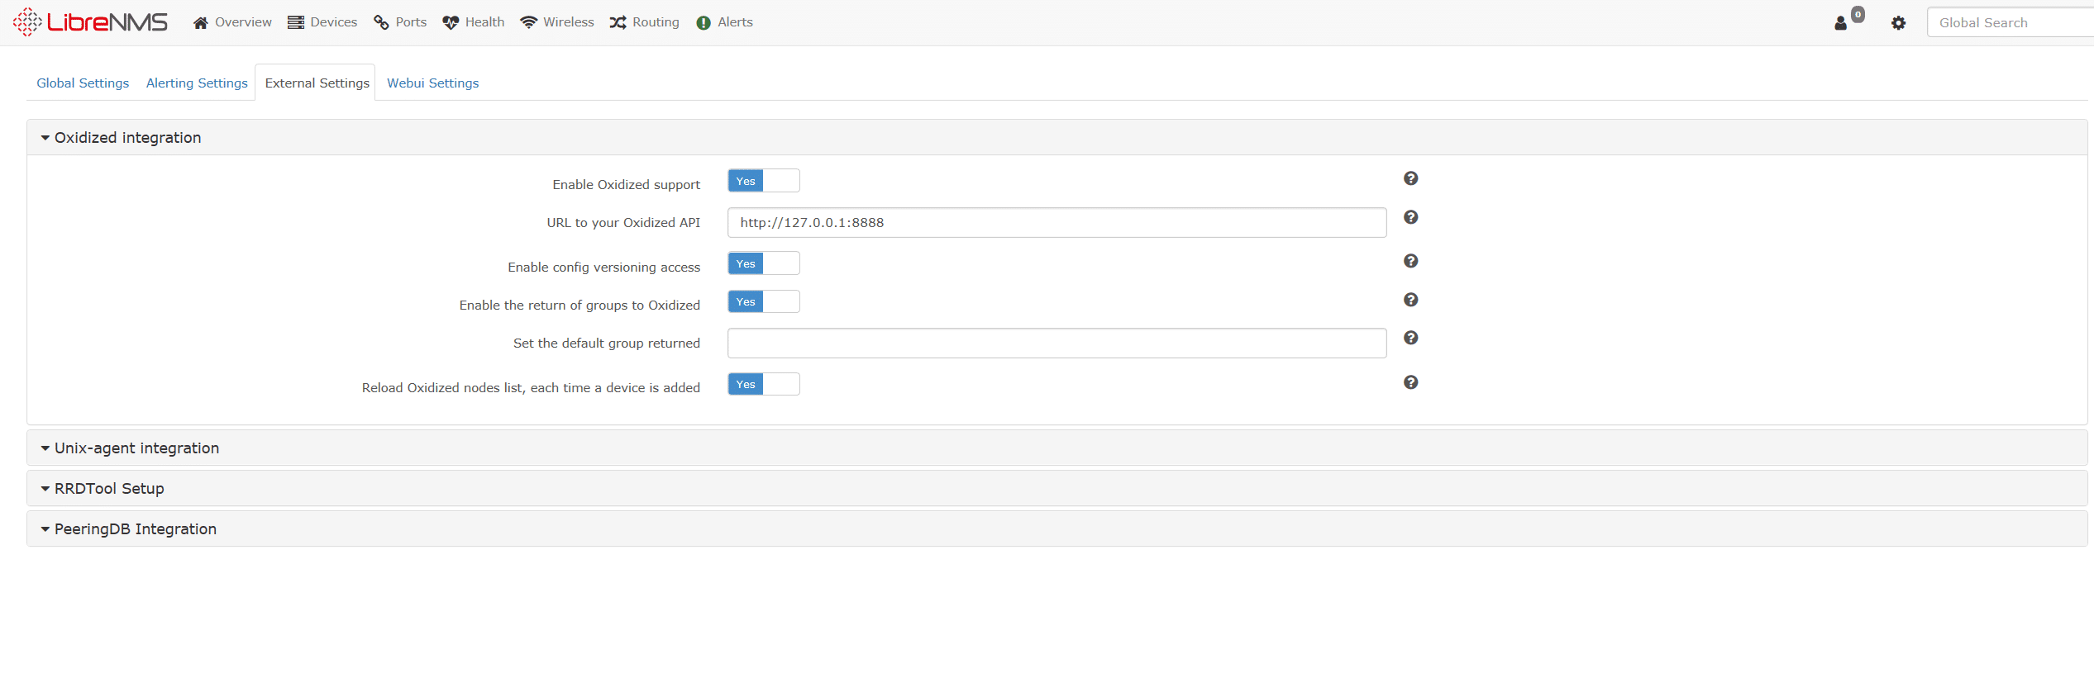
Task: Show help for URL to Oxidized API
Action: [1411, 217]
